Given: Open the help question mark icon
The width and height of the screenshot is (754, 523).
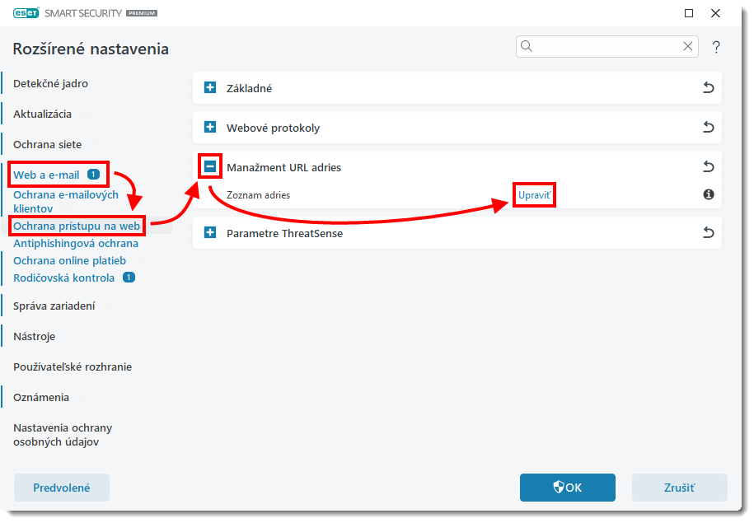Looking at the screenshot, I should pos(716,47).
